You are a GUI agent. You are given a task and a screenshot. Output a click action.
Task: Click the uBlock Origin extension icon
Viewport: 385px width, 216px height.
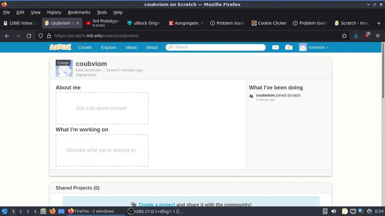(367, 35)
